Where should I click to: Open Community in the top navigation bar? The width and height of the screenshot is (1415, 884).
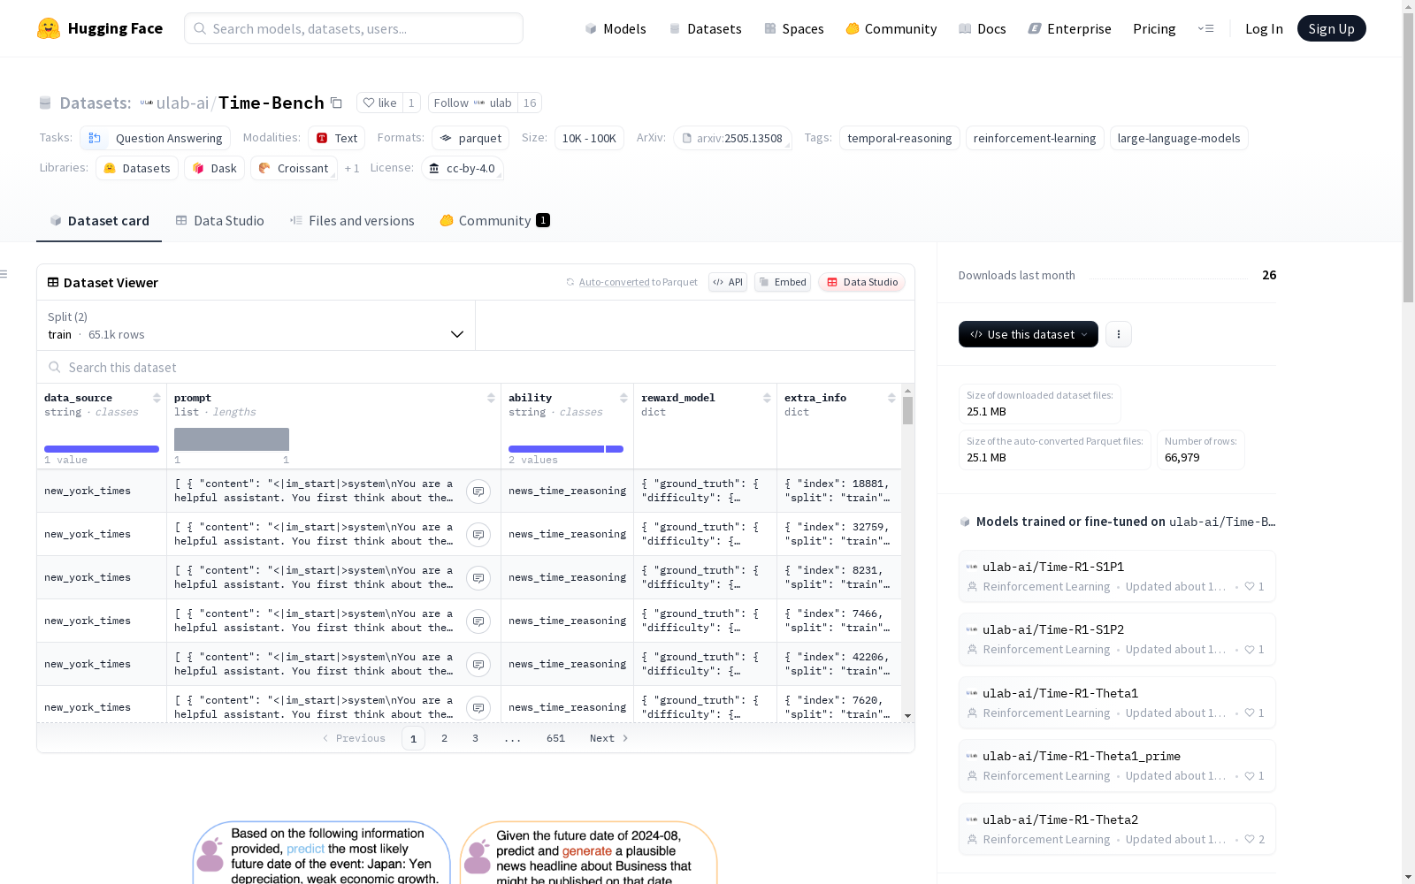click(891, 28)
